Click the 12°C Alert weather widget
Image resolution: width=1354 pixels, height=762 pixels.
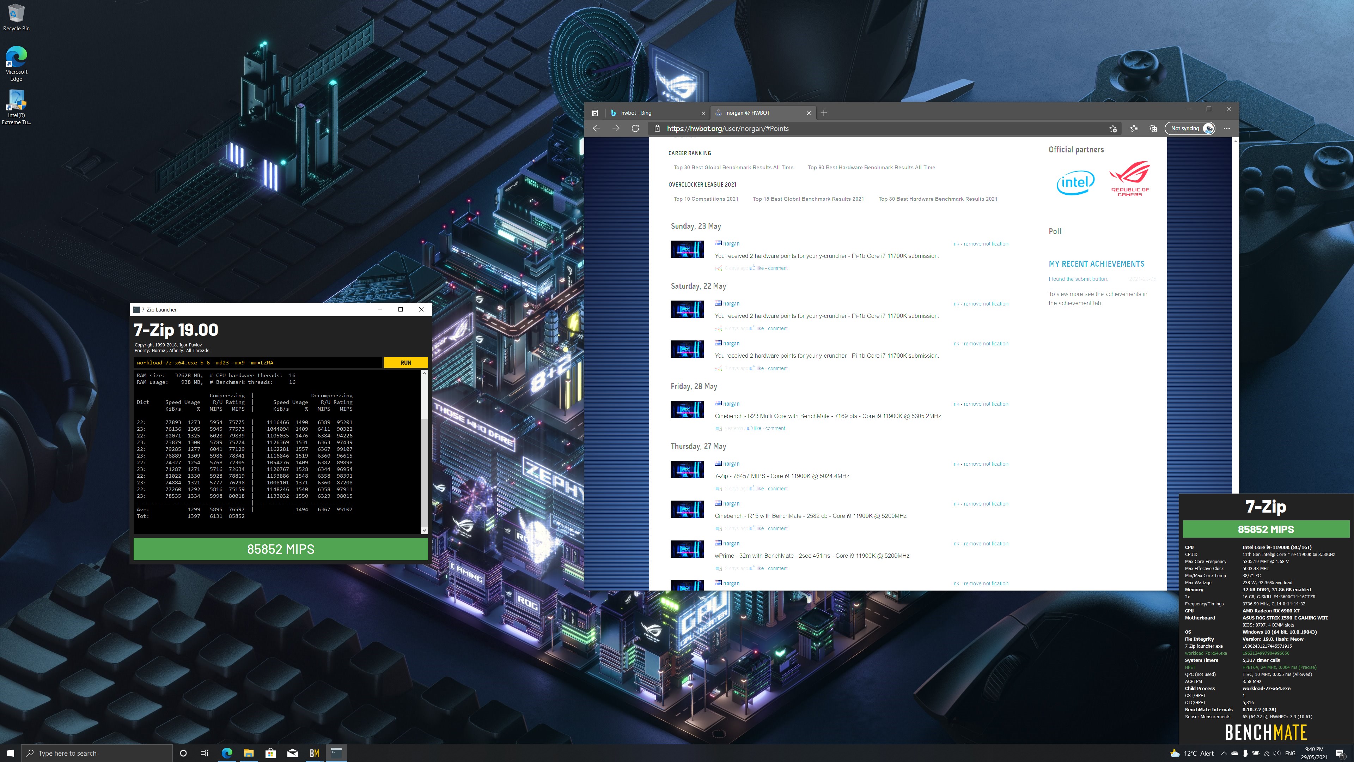click(x=1192, y=753)
